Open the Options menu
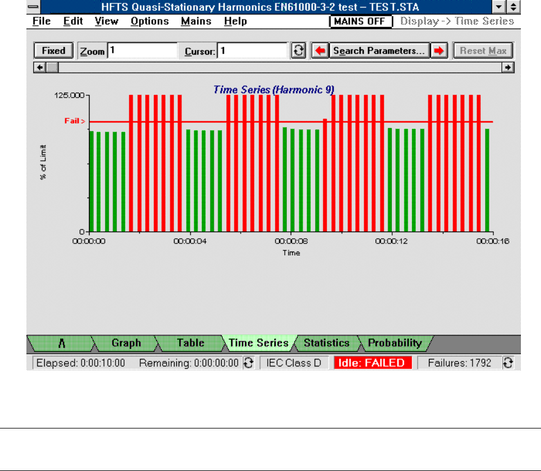Viewport: 541px width, 471px height. pyautogui.click(x=149, y=21)
